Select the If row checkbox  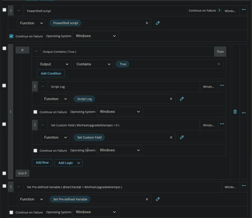tap(4, 48)
